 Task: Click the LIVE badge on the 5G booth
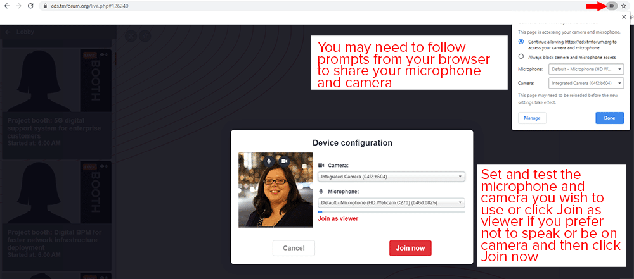[90, 55]
